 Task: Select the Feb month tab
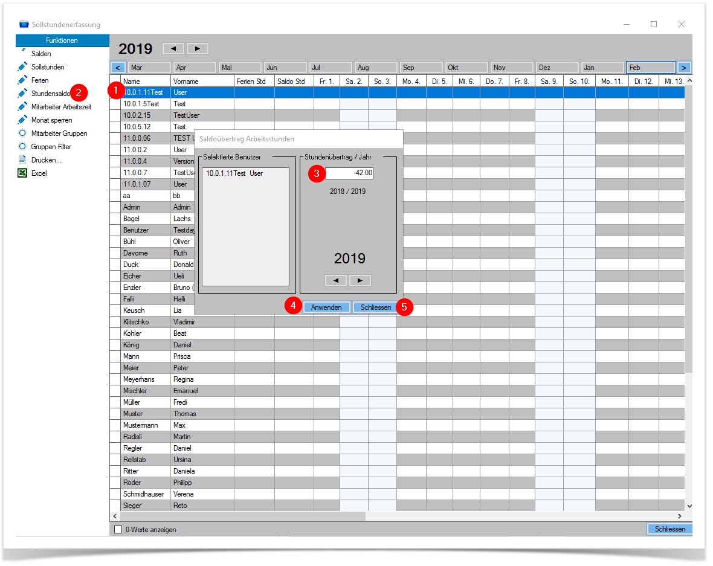651,68
